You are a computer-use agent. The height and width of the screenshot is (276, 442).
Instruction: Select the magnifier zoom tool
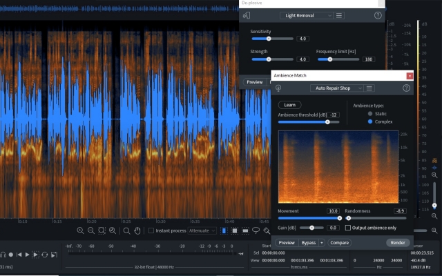[127, 231]
